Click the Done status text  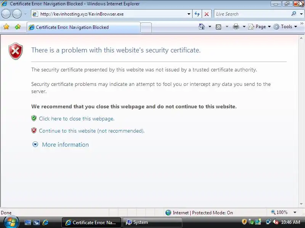[x=6, y=213]
